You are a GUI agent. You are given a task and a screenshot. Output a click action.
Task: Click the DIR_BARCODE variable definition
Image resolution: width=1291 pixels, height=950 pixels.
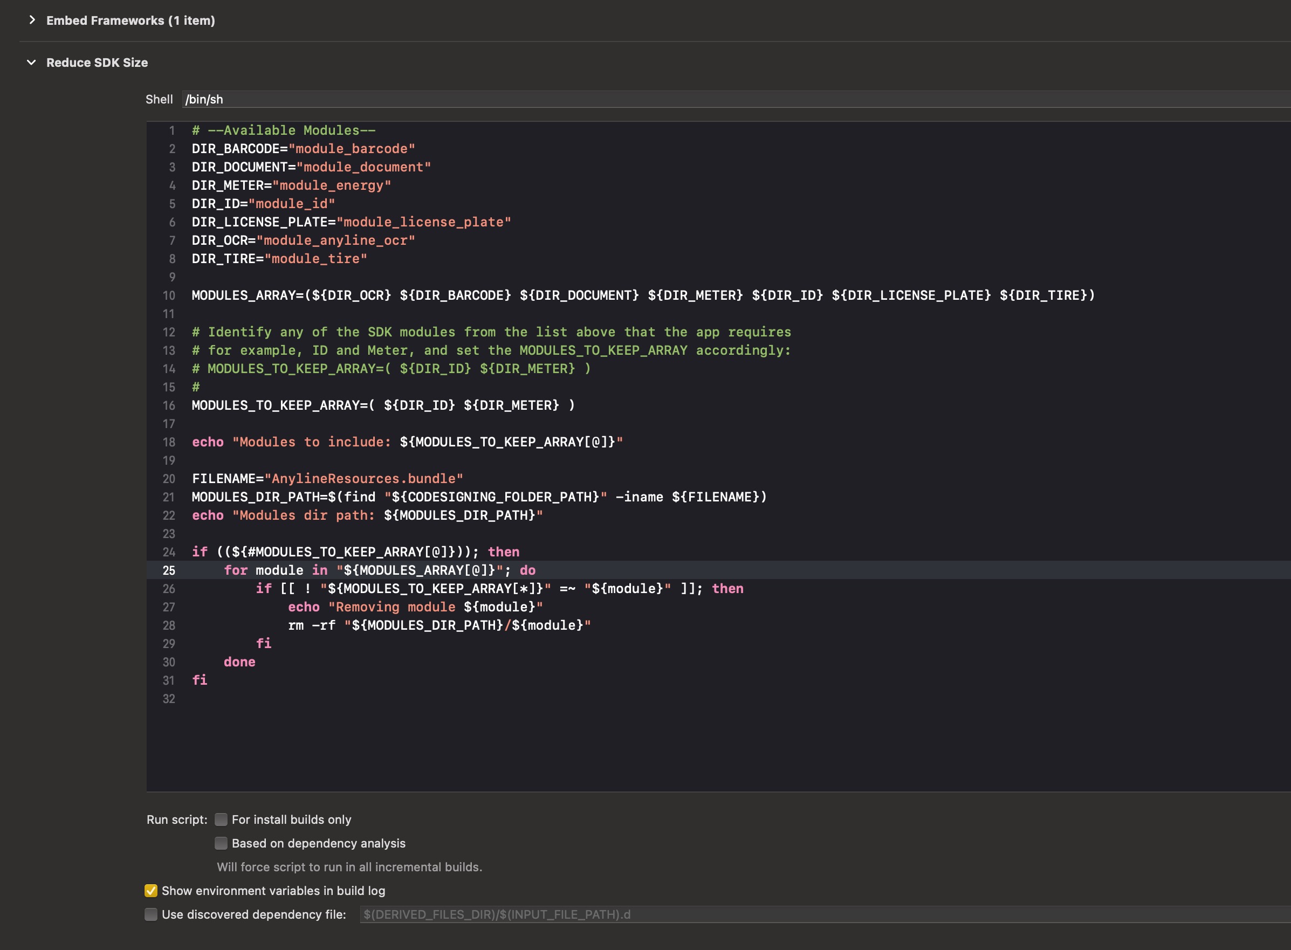pyautogui.click(x=302, y=148)
